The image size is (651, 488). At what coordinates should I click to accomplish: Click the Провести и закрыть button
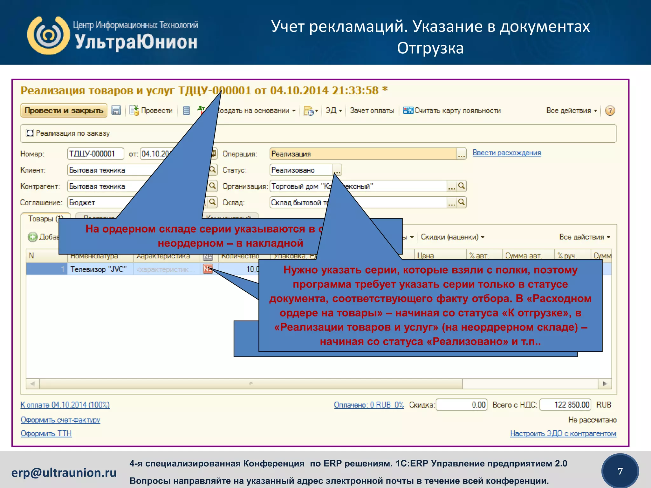tap(64, 111)
